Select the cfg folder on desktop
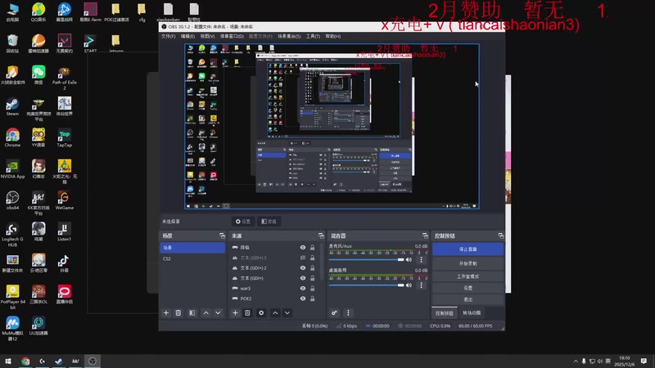Screen dimensions: 655x368 pyautogui.click(x=142, y=12)
